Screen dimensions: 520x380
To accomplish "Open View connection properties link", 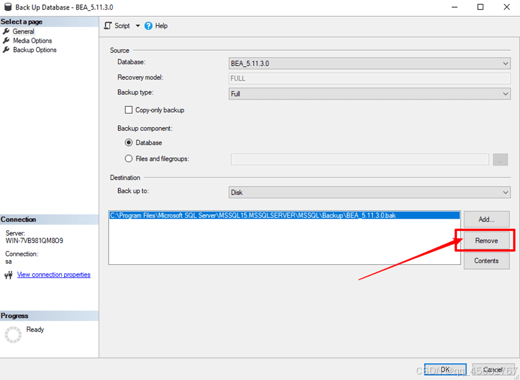I will tap(54, 275).
